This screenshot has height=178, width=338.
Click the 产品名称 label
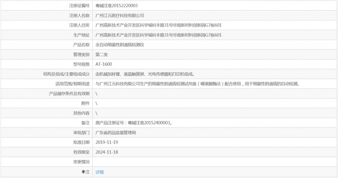tap(81, 45)
